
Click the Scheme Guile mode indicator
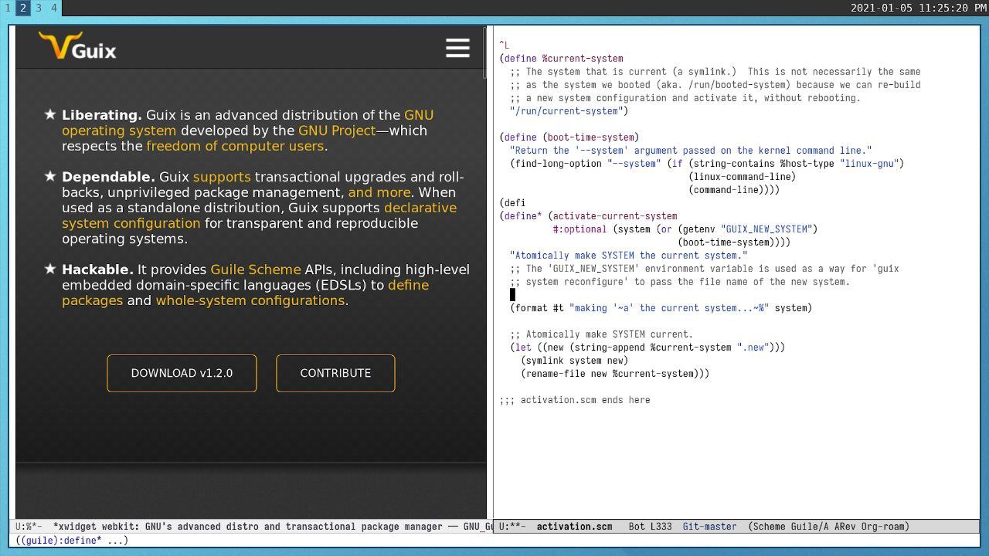(x=828, y=527)
